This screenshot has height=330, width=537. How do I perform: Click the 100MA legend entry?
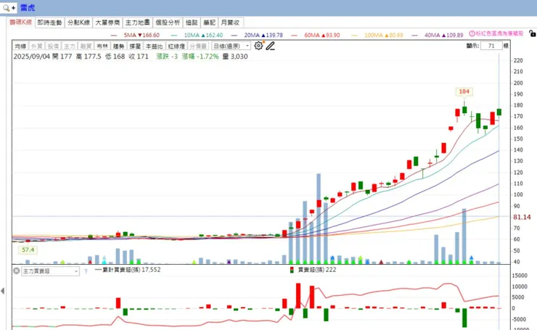(377, 35)
